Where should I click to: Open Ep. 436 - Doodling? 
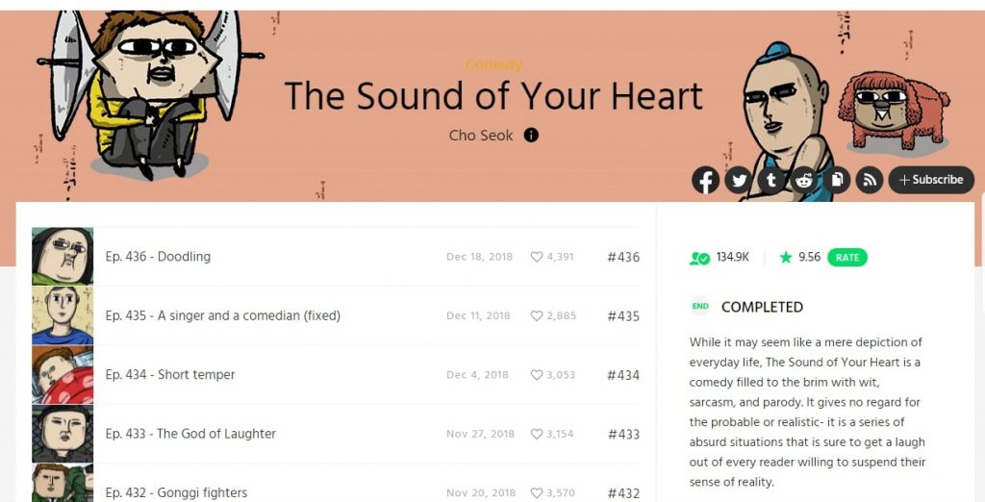158,257
